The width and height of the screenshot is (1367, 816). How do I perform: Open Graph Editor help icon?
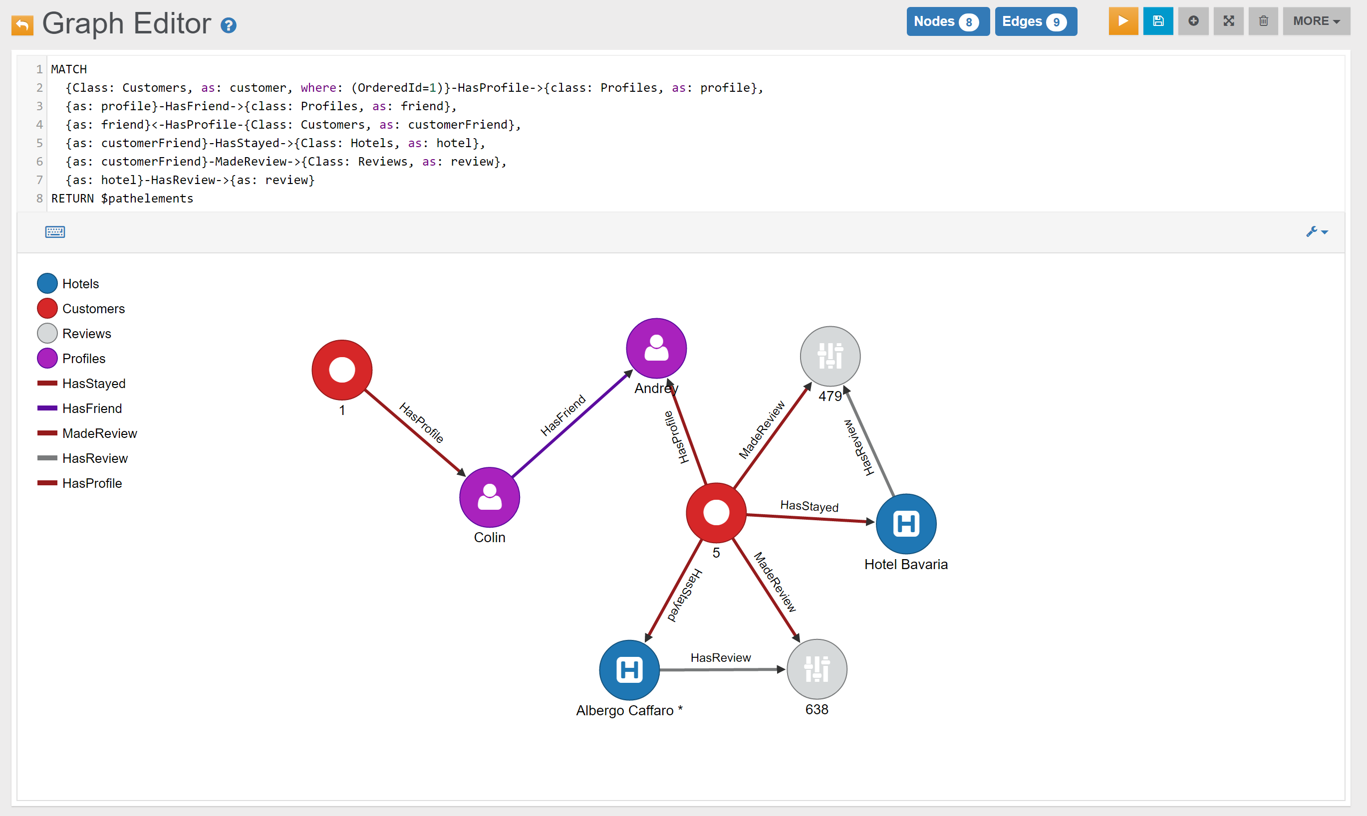click(x=228, y=25)
